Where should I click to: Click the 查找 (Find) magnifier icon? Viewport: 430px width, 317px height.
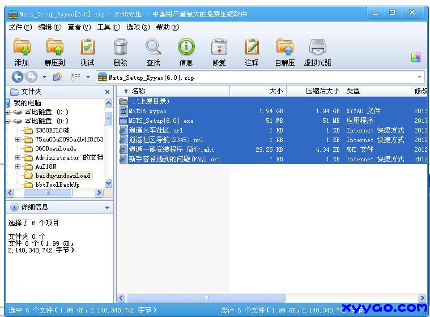153,48
